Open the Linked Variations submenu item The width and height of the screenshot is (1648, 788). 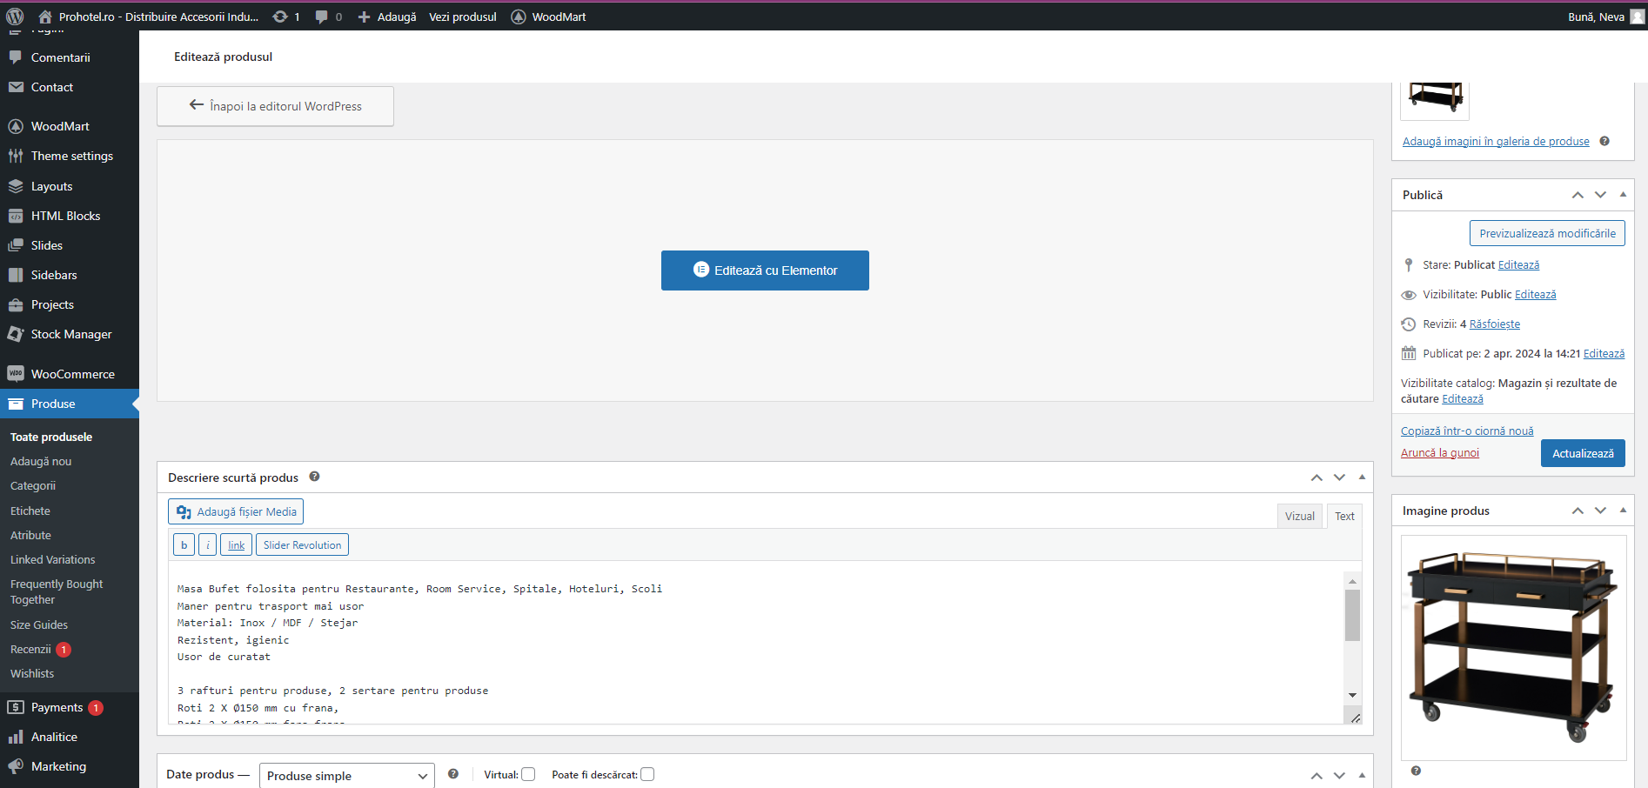pos(53,559)
